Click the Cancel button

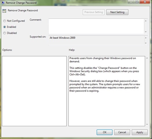tap(122, 132)
